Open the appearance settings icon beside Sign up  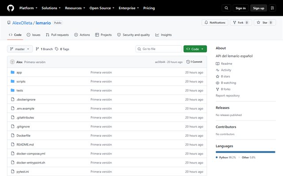(272, 8)
